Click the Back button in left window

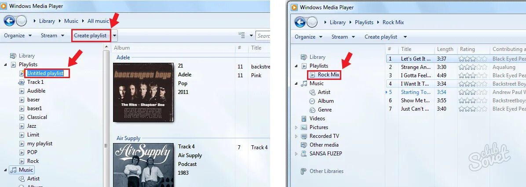coord(9,21)
